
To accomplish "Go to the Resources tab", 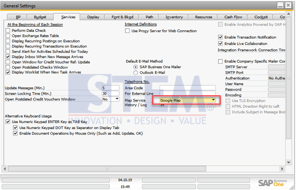I will click(203, 17).
